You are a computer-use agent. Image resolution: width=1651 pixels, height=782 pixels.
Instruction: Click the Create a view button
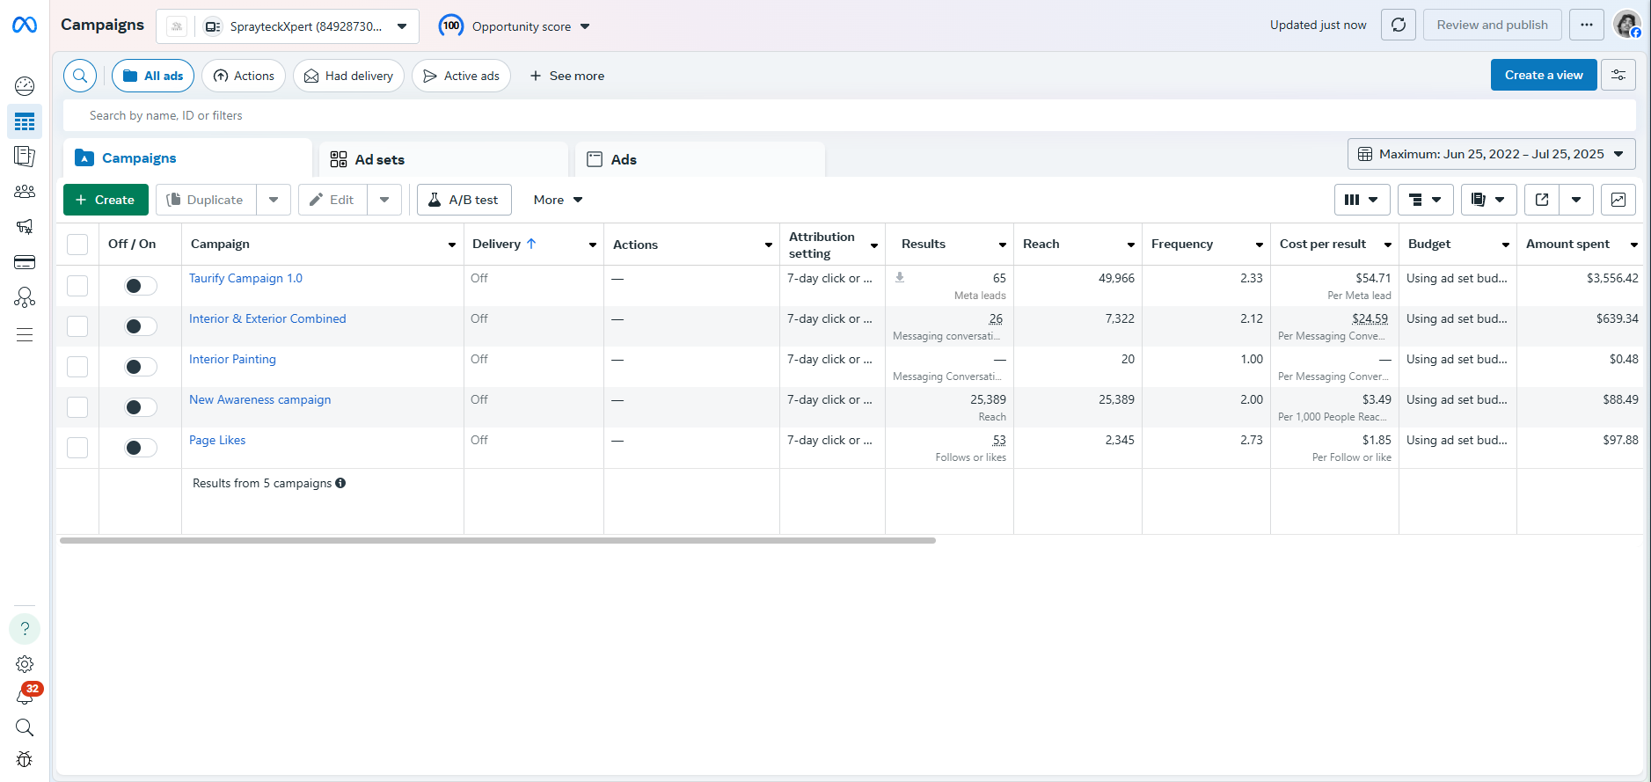[1544, 75]
